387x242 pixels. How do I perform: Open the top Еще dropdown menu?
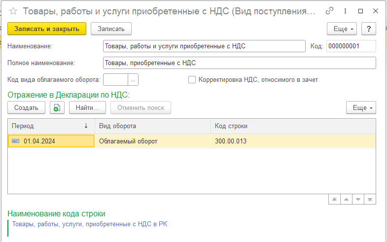tap(343, 29)
